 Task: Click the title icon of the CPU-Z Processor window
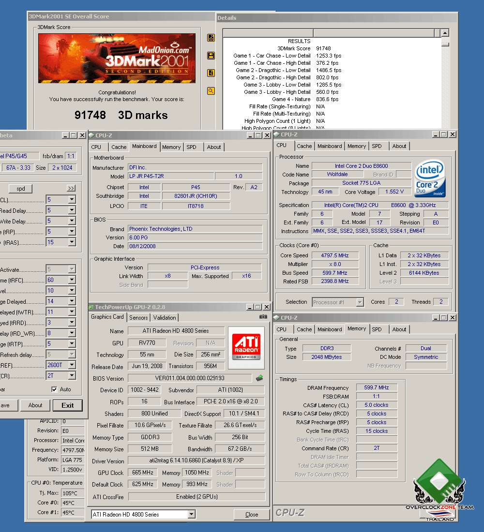(x=276, y=134)
